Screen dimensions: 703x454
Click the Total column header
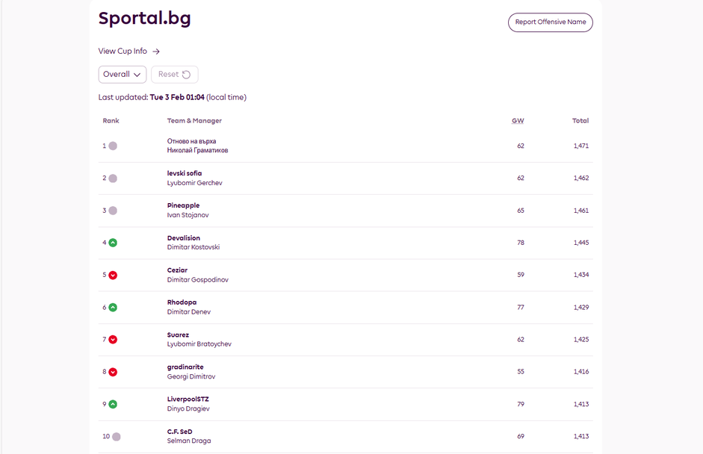point(580,121)
